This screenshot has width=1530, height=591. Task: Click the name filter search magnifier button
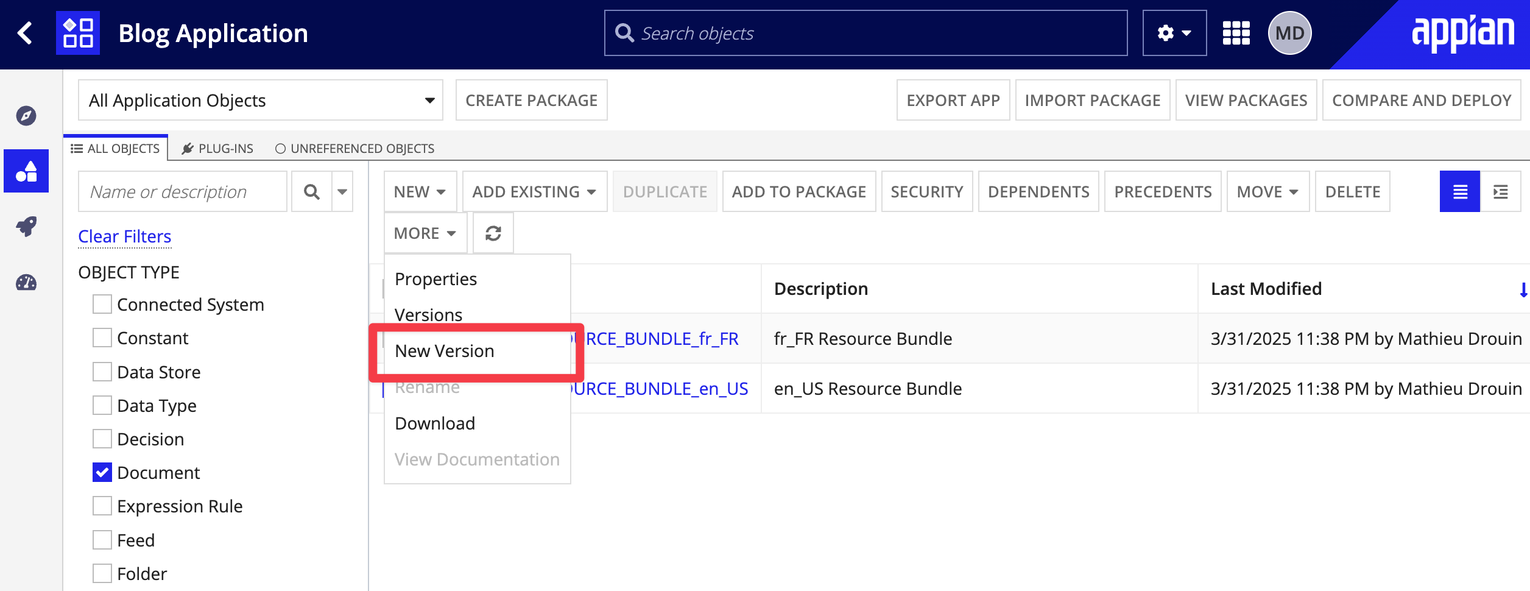pos(312,192)
